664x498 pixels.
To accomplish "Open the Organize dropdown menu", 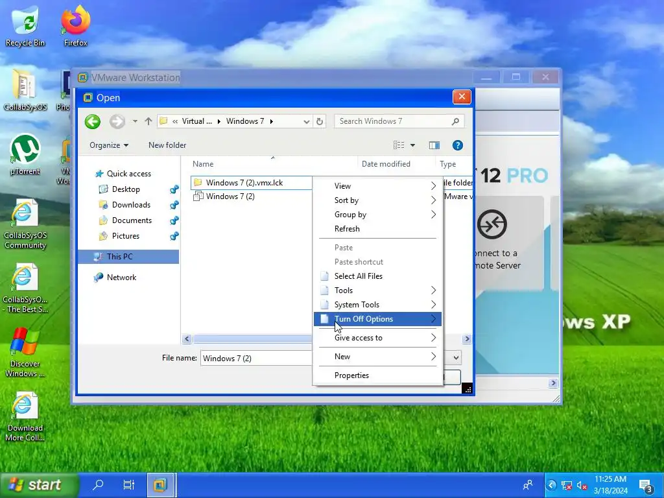I will [109, 145].
